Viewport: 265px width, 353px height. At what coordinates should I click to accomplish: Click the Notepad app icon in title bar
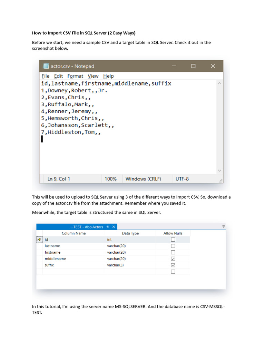point(46,66)
